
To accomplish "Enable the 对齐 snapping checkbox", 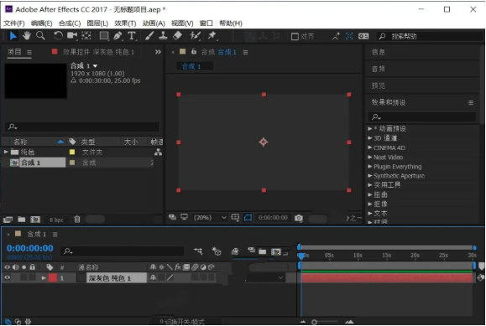I will pyautogui.click(x=295, y=37).
